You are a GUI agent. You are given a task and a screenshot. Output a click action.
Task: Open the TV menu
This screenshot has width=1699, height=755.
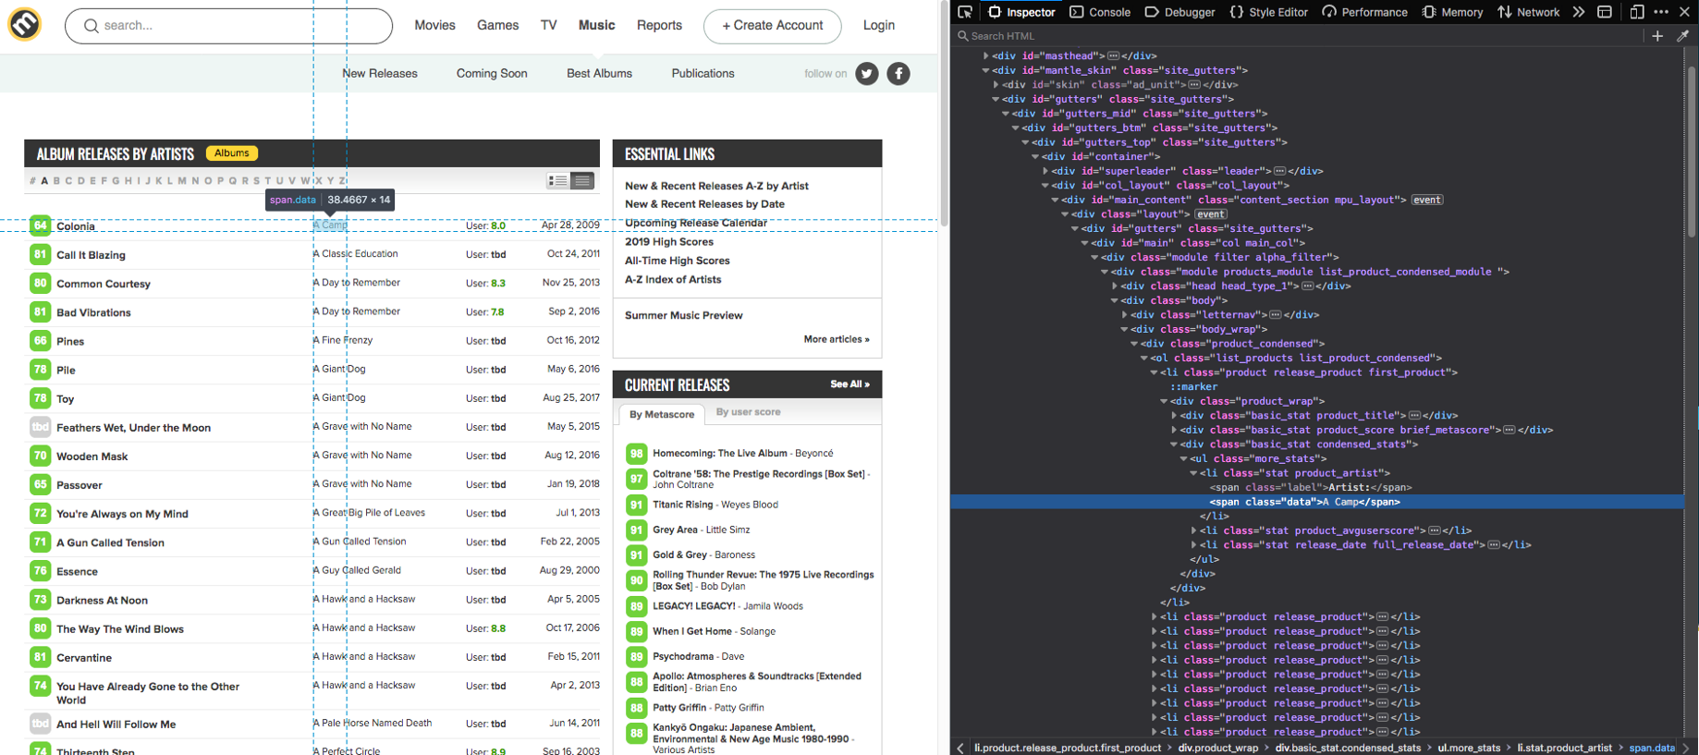[x=549, y=26]
